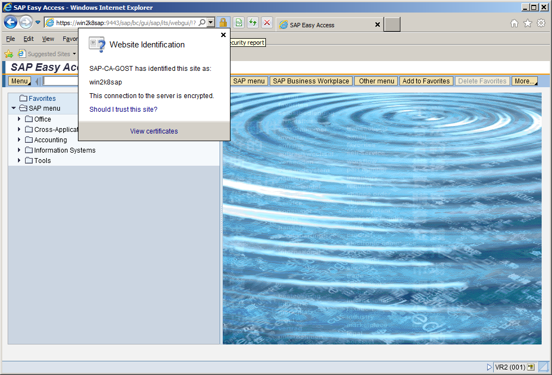Open the IE Tools gear icon

point(541,23)
